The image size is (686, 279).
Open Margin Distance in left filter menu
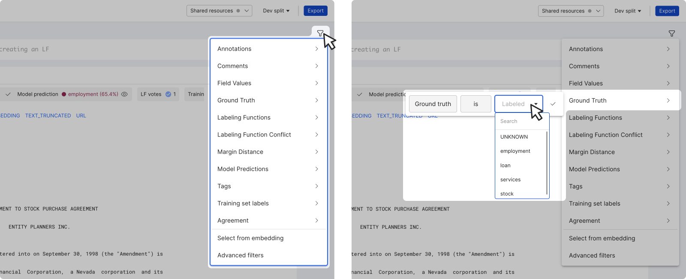tap(269, 152)
